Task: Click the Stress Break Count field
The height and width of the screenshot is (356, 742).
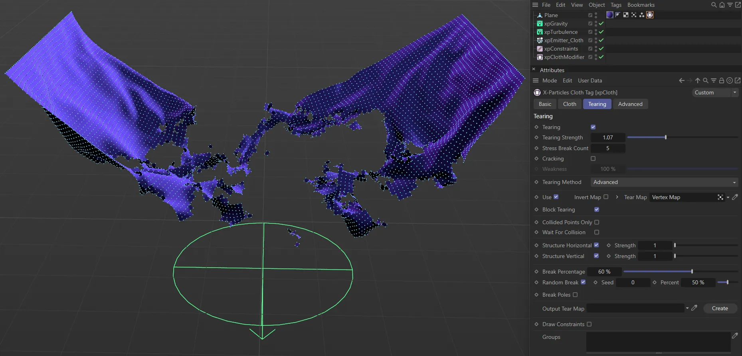Action: click(608, 148)
